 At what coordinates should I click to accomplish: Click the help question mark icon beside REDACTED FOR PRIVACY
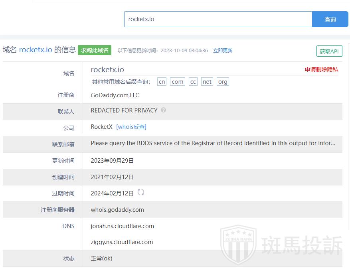click(164, 110)
